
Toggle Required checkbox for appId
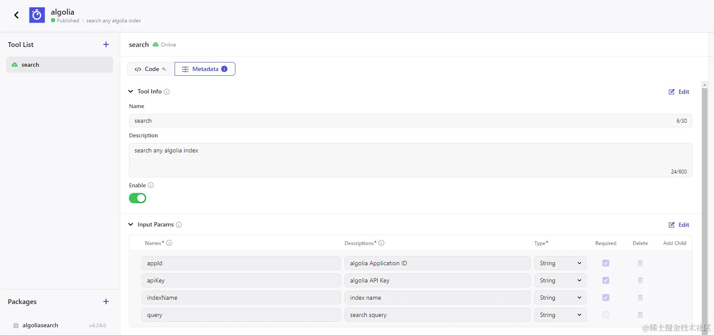tap(606, 263)
